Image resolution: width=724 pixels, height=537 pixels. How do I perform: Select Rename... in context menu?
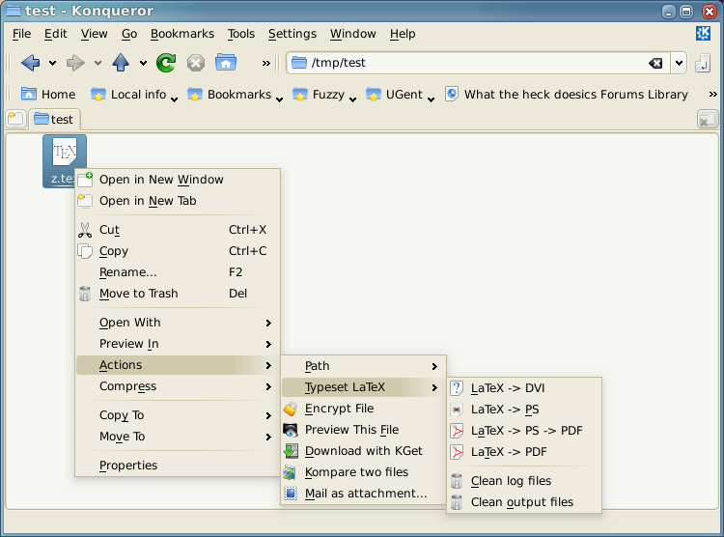point(178,272)
